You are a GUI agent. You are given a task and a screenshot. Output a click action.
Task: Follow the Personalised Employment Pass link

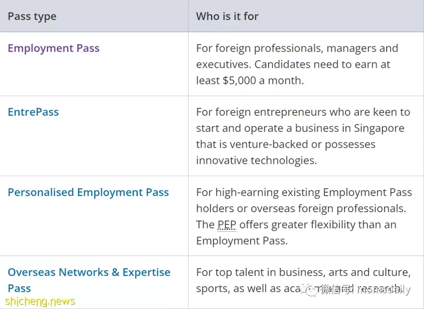tap(88, 192)
